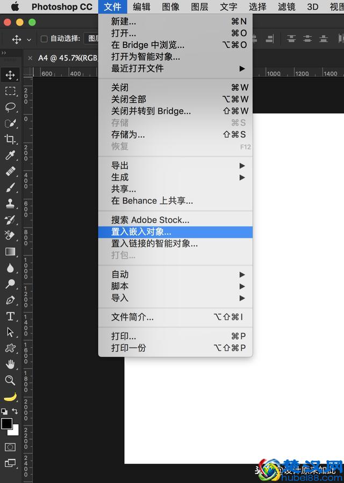
Task: Click the banana icon in toolbox
Action: (10, 397)
